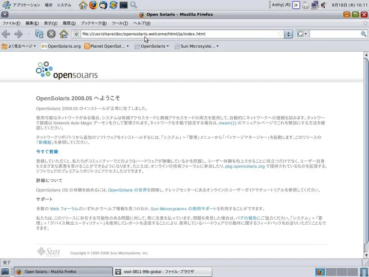Open the package manager panel launcher icon
The height and width of the screenshot is (277, 369).
(x=113, y=5)
